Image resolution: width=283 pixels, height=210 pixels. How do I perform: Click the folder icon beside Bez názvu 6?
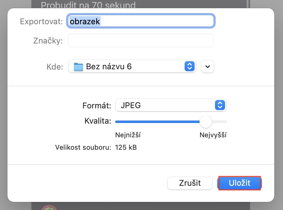79,66
